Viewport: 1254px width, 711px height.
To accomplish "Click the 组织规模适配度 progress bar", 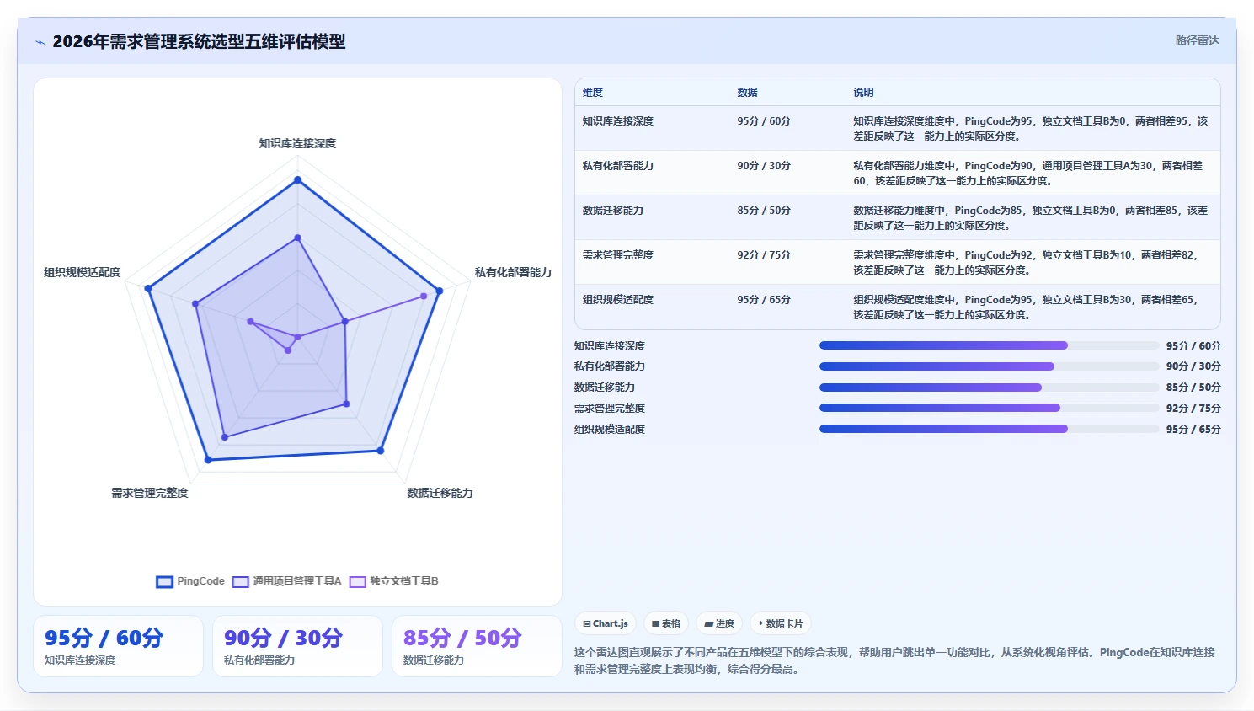I will click(990, 429).
